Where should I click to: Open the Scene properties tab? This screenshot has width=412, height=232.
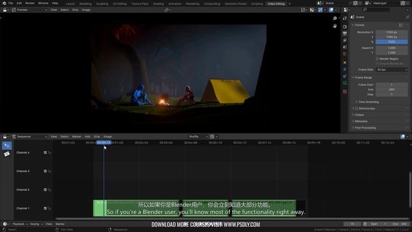345,47
